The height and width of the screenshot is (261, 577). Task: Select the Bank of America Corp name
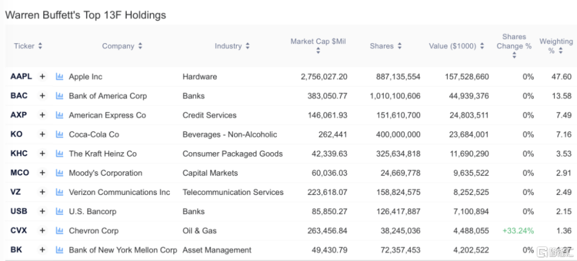(108, 96)
